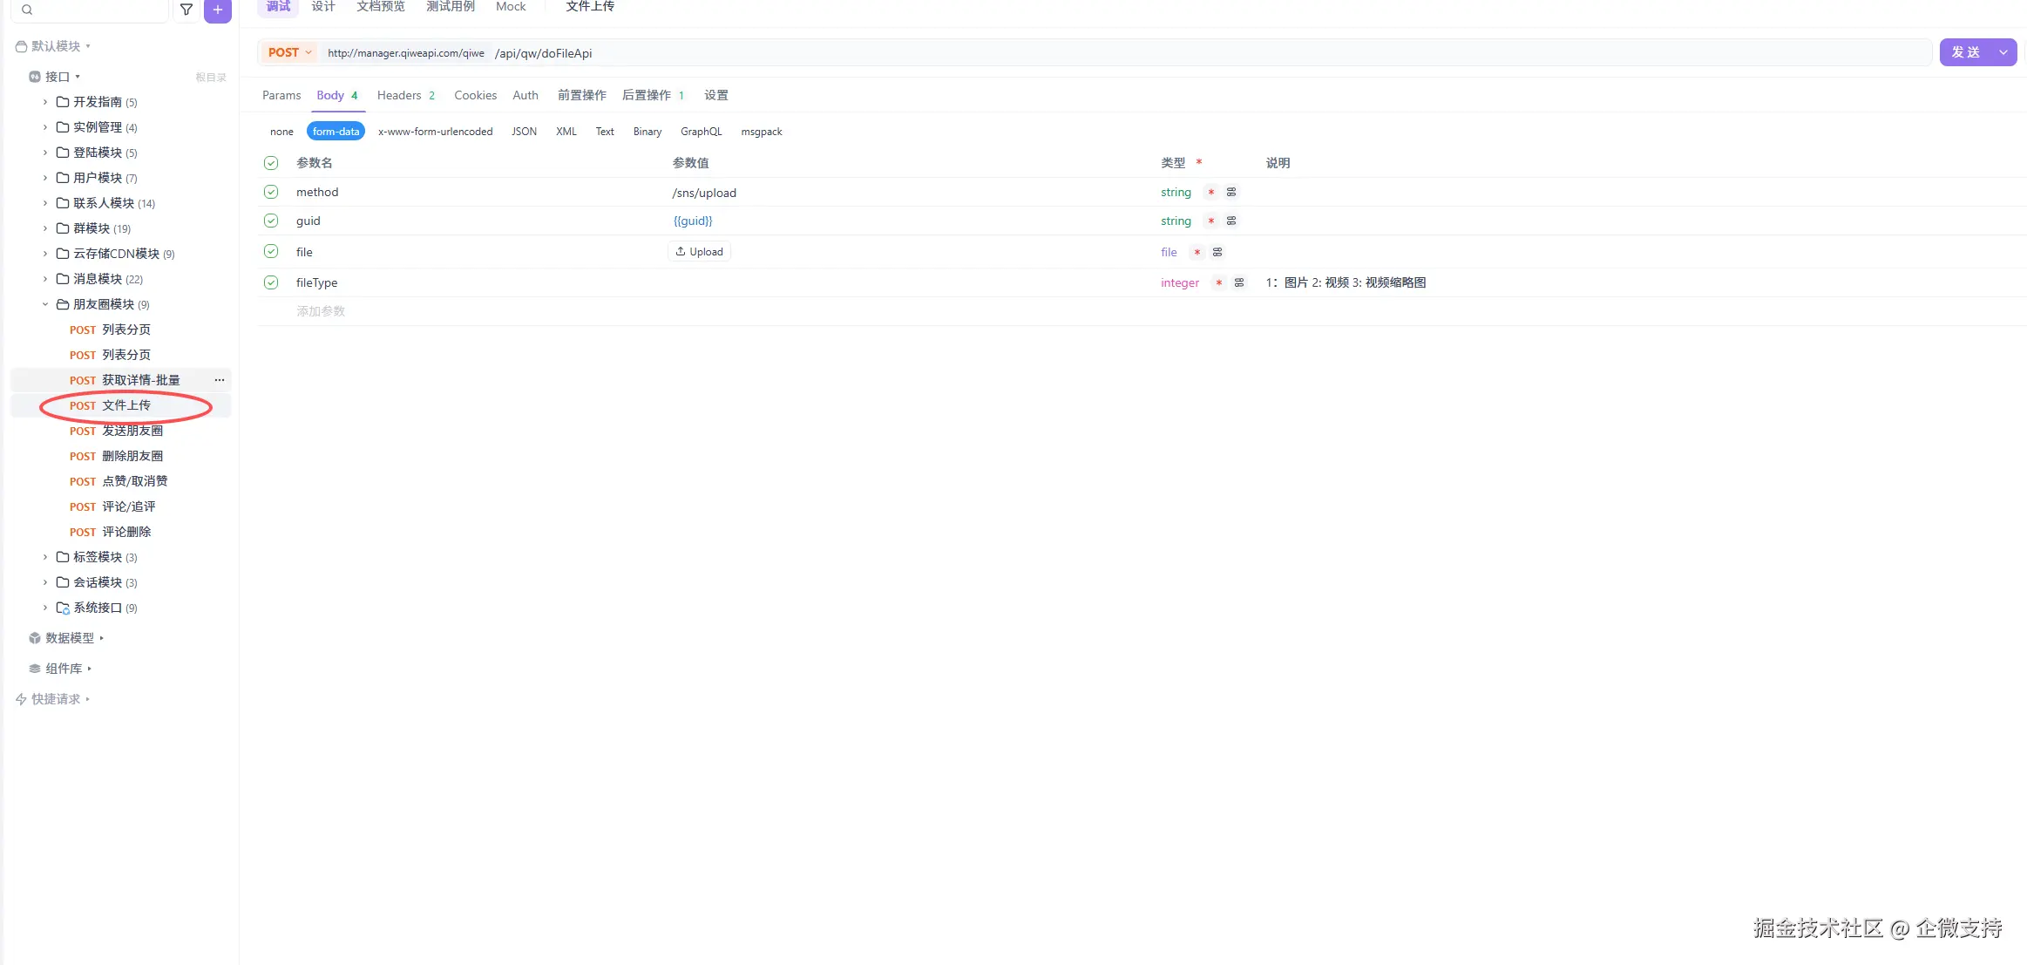This screenshot has height=965, width=2027.
Task: Click the Upload file button
Action: point(700,252)
